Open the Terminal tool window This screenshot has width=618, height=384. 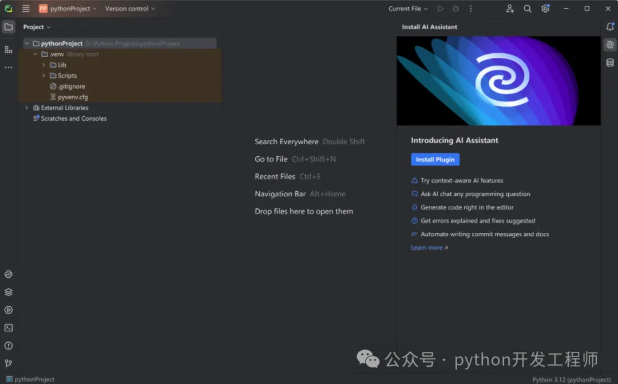(x=8, y=327)
